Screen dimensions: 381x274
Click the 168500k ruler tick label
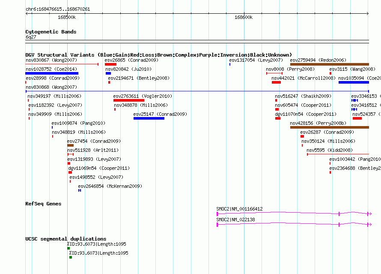tap(67, 17)
